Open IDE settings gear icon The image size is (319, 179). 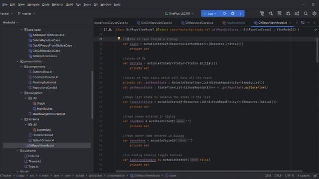coord(315,13)
